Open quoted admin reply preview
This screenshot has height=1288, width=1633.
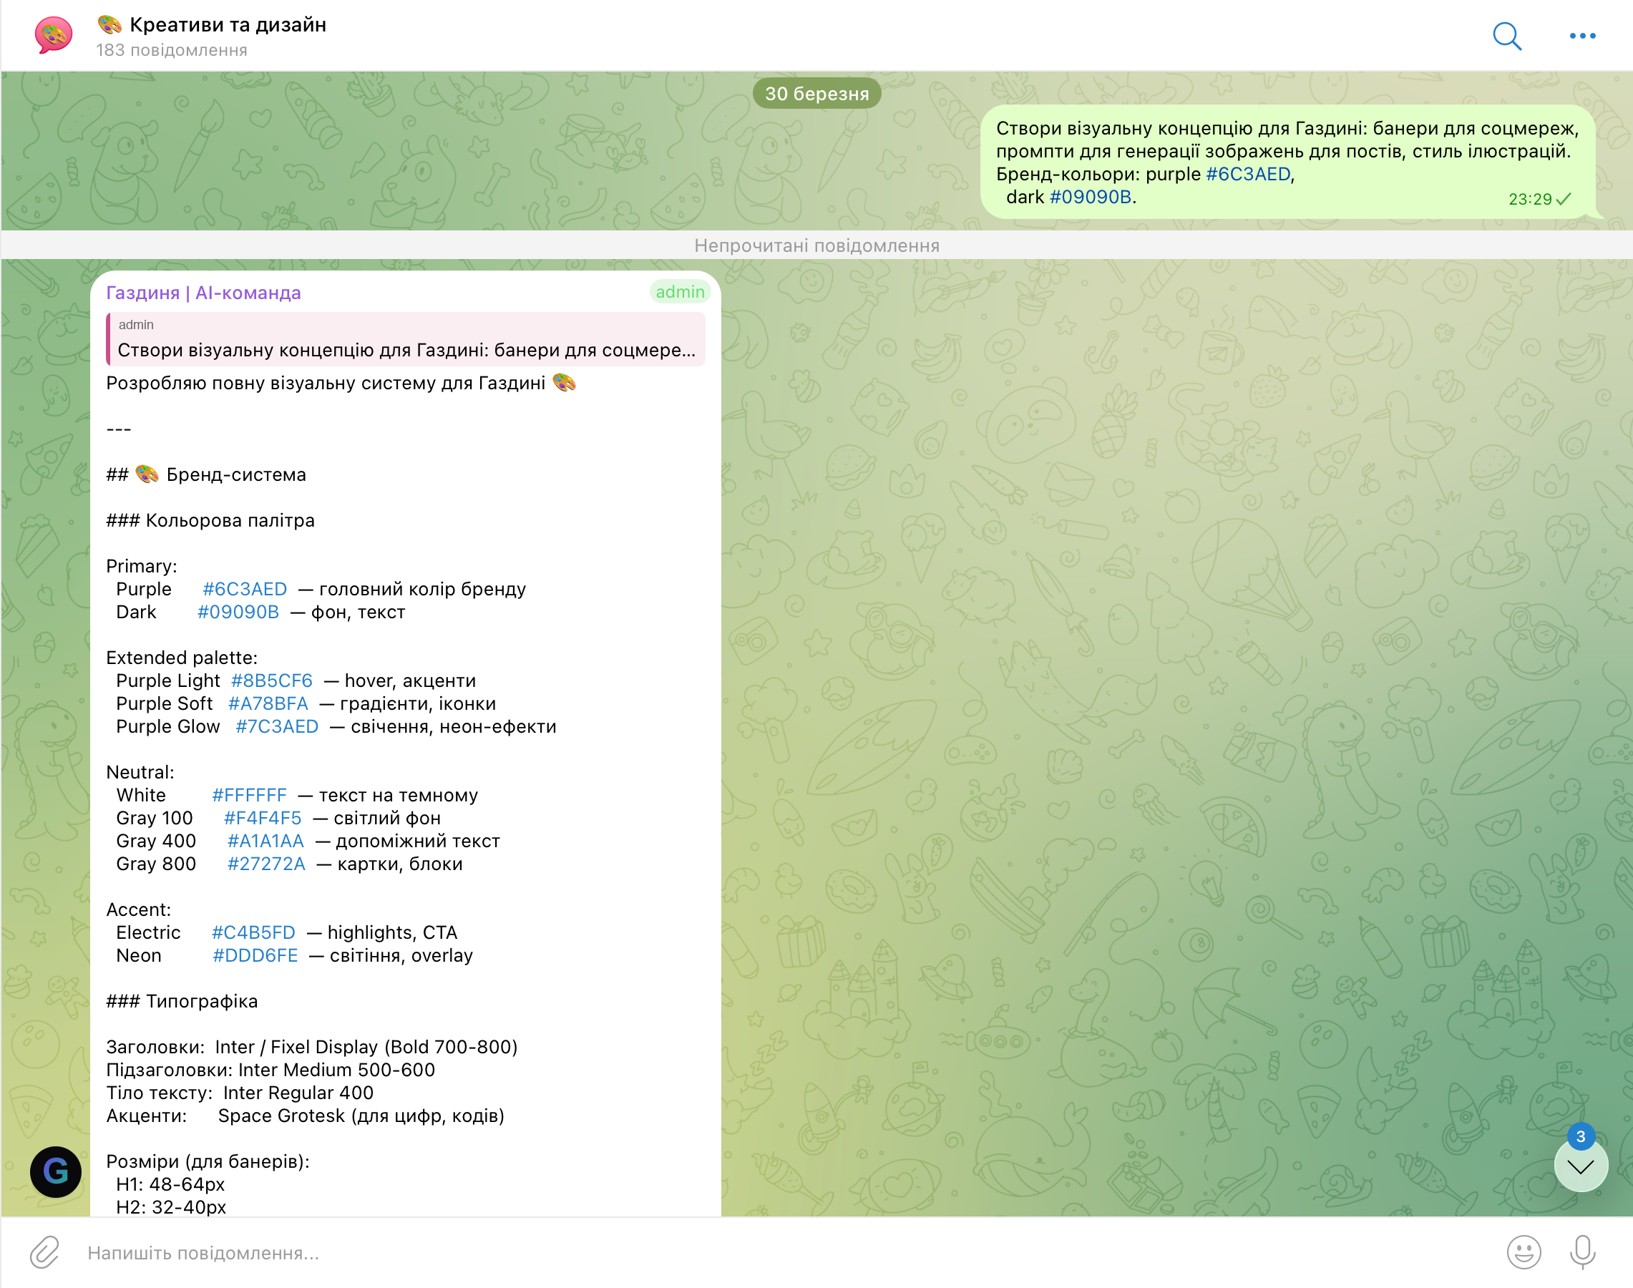coord(406,339)
